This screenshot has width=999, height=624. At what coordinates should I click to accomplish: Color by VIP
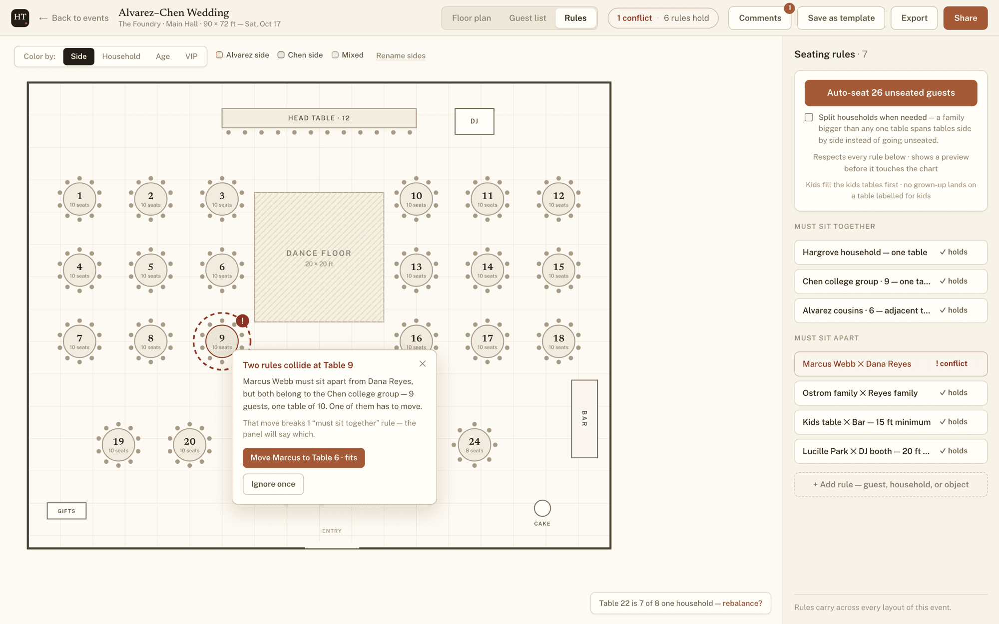(x=191, y=56)
